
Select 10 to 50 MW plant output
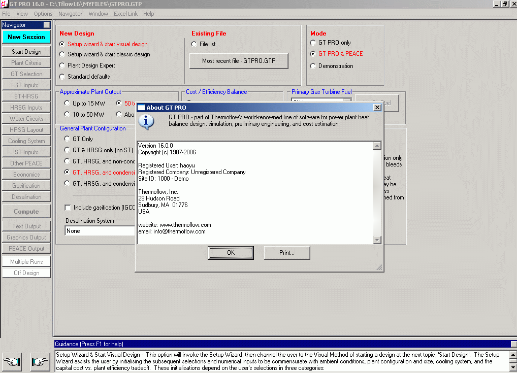[67, 114]
